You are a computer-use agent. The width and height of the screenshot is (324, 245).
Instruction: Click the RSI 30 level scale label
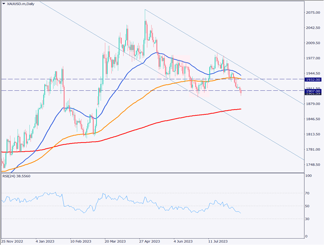coord(309,219)
